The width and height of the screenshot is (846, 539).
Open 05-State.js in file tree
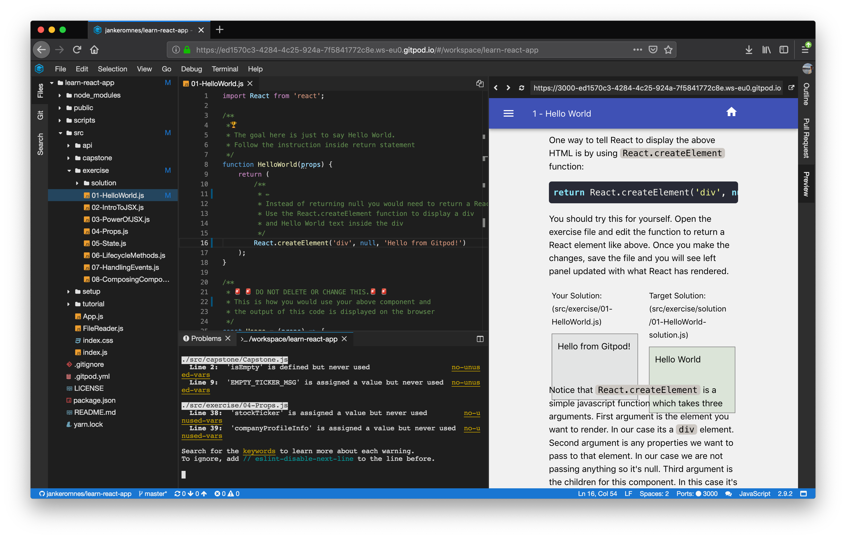pyautogui.click(x=108, y=244)
